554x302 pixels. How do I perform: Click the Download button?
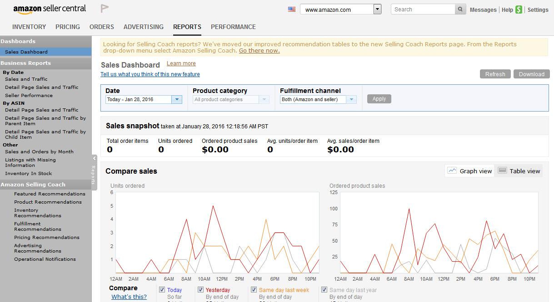point(531,74)
